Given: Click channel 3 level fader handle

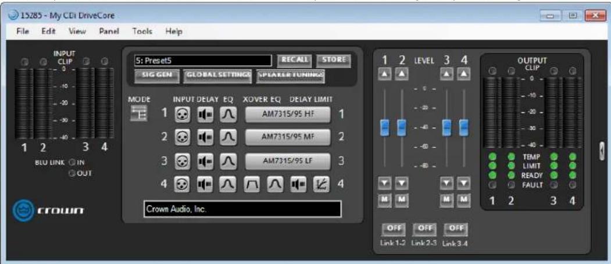Looking at the screenshot, I should [x=446, y=127].
